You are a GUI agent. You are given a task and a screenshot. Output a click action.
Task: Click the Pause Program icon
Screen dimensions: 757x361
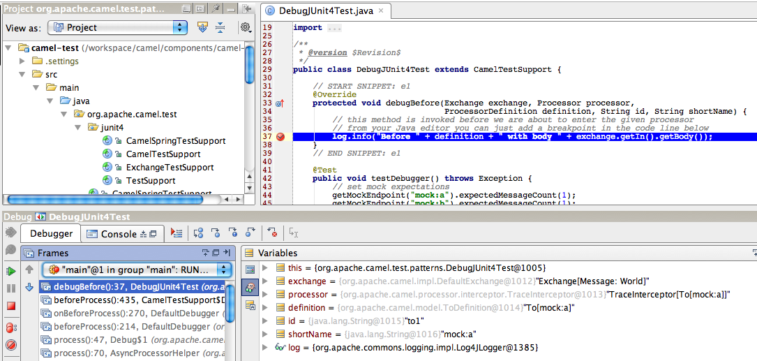coord(10,288)
